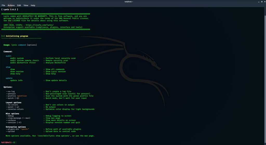Viewport: 266px width, 145px height.
Task: Click 'Non-privileged scan (useful for pentest)' text
Action: (x=68, y=94)
